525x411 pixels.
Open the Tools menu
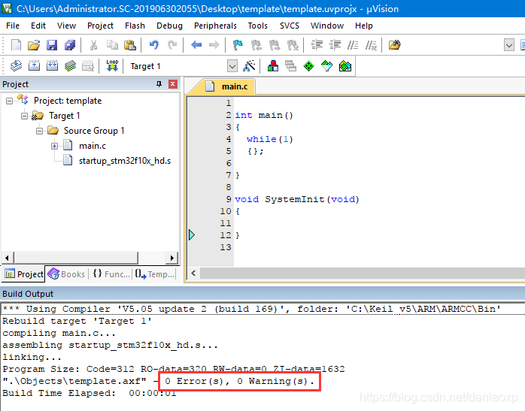point(257,26)
